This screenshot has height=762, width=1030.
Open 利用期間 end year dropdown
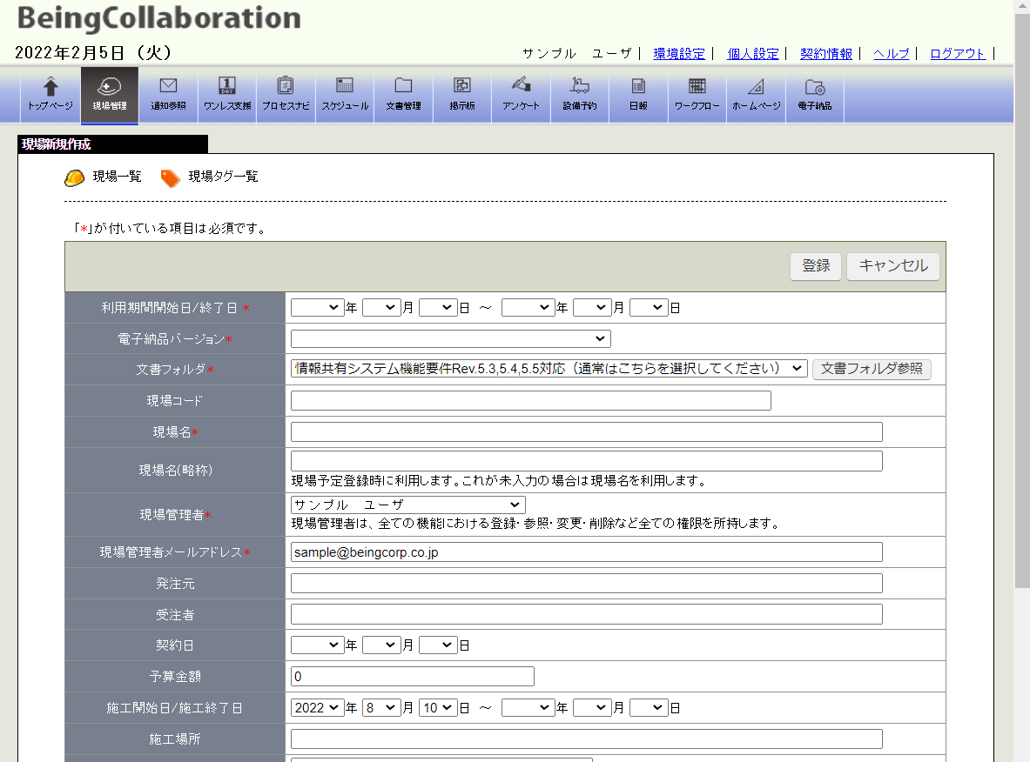[x=528, y=307]
